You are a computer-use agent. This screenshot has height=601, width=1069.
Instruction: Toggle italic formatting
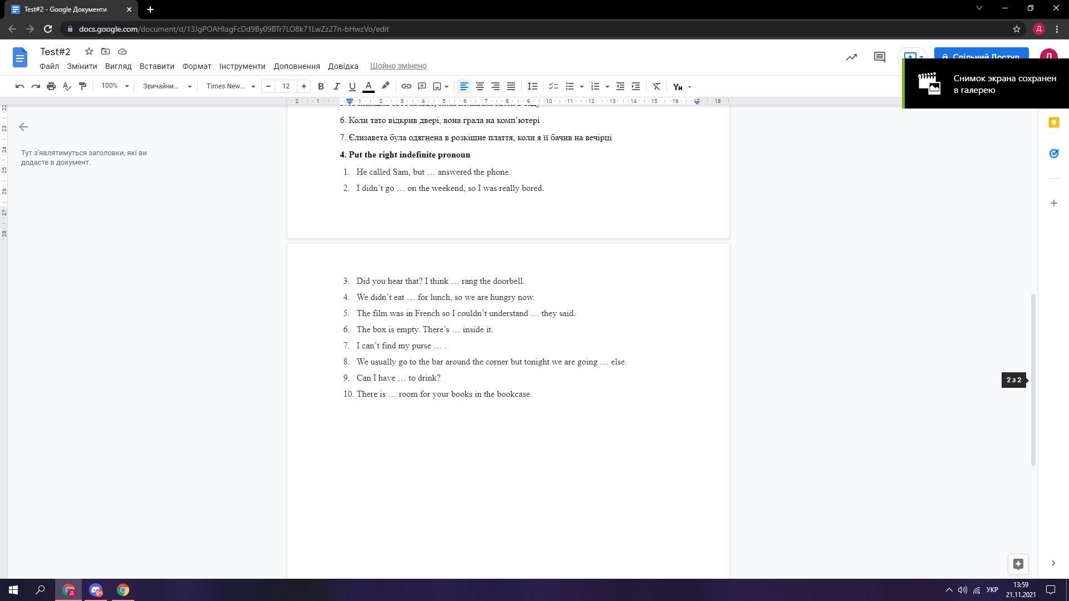point(336,86)
